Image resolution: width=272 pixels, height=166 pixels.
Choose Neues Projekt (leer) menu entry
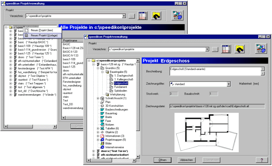point(42,30)
